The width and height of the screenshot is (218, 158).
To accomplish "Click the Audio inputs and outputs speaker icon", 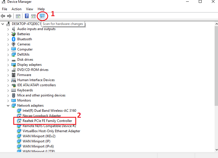I will coord(14,29).
